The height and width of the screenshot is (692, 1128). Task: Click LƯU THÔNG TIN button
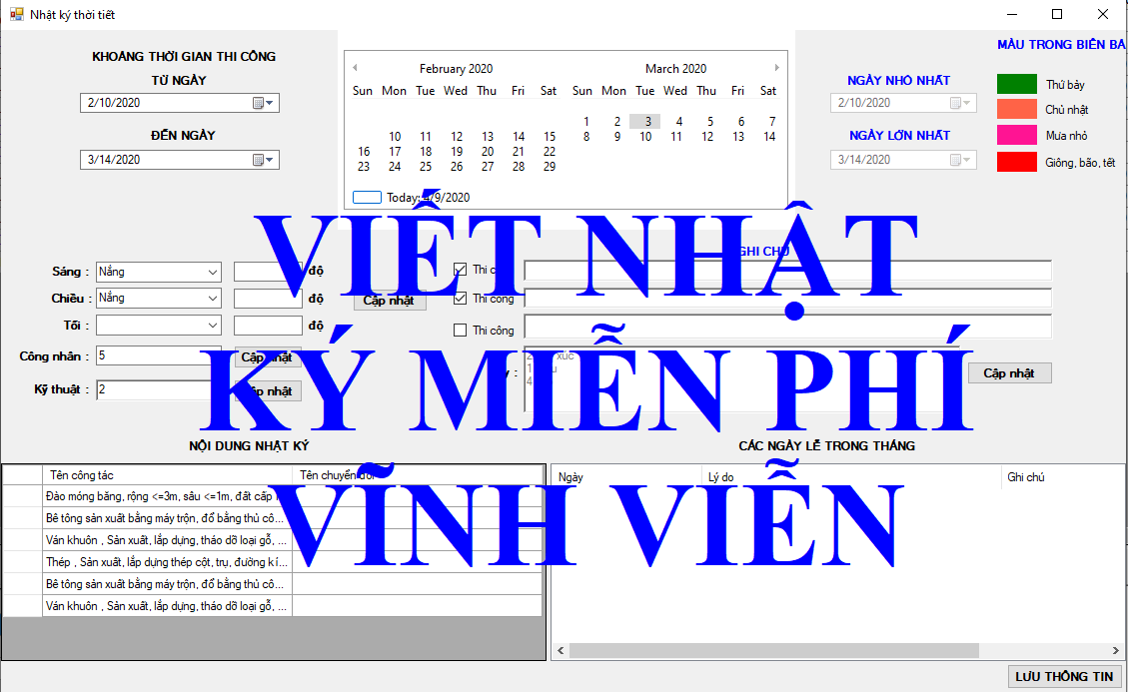[x=1064, y=676]
